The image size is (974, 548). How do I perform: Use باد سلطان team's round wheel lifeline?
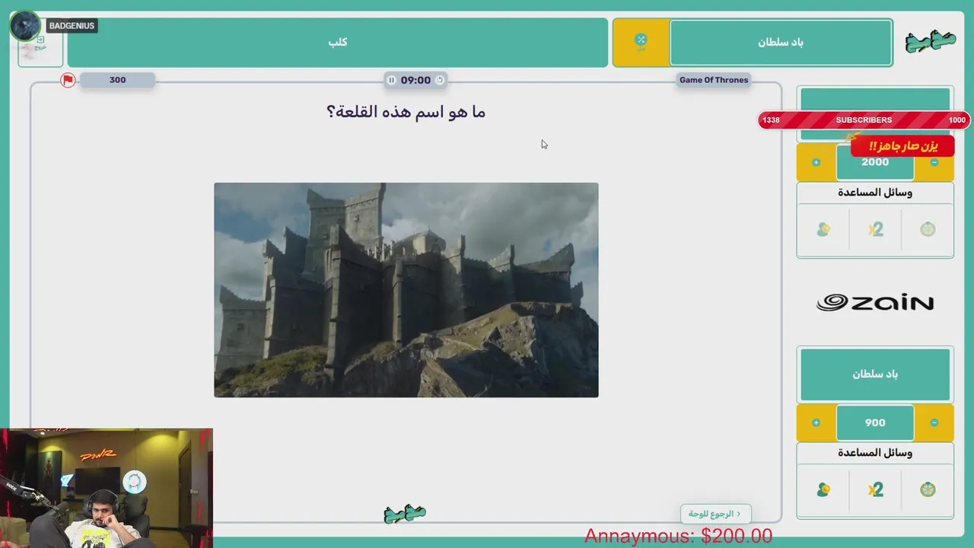928,489
